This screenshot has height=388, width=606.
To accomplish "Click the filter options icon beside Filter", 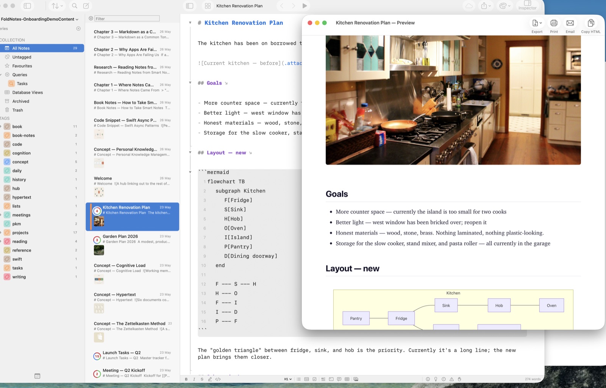I will coord(91,18).
